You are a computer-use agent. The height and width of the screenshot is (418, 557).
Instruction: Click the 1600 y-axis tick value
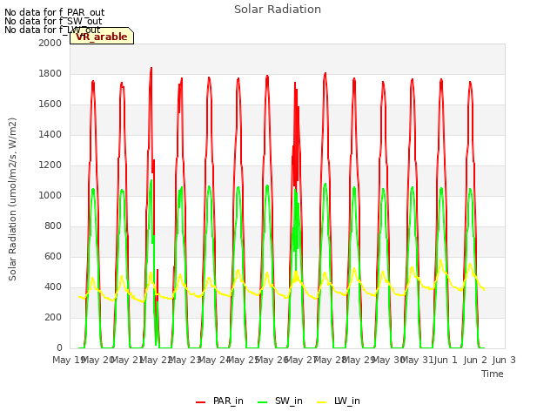click(50, 104)
